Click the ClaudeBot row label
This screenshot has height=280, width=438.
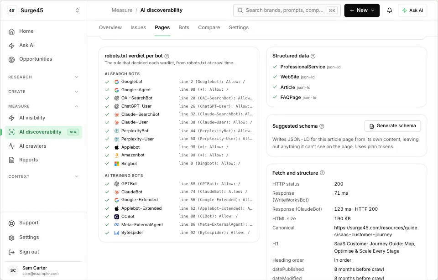tap(132, 192)
